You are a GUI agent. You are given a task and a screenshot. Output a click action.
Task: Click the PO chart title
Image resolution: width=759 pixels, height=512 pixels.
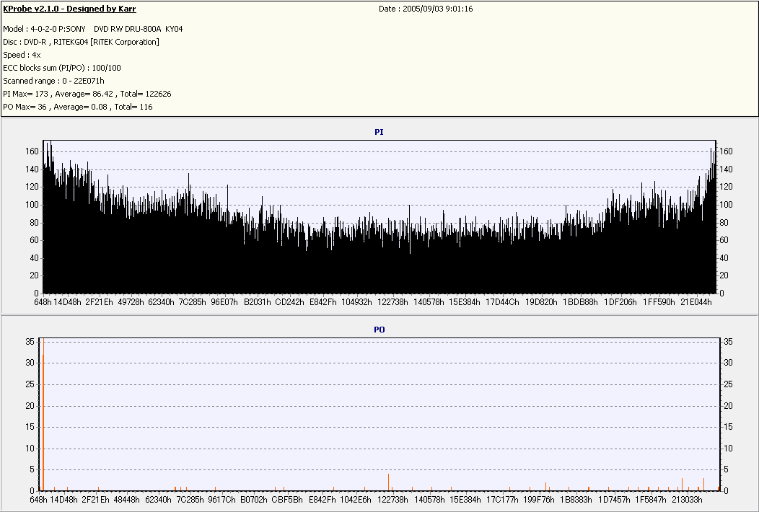coord(379,330)
